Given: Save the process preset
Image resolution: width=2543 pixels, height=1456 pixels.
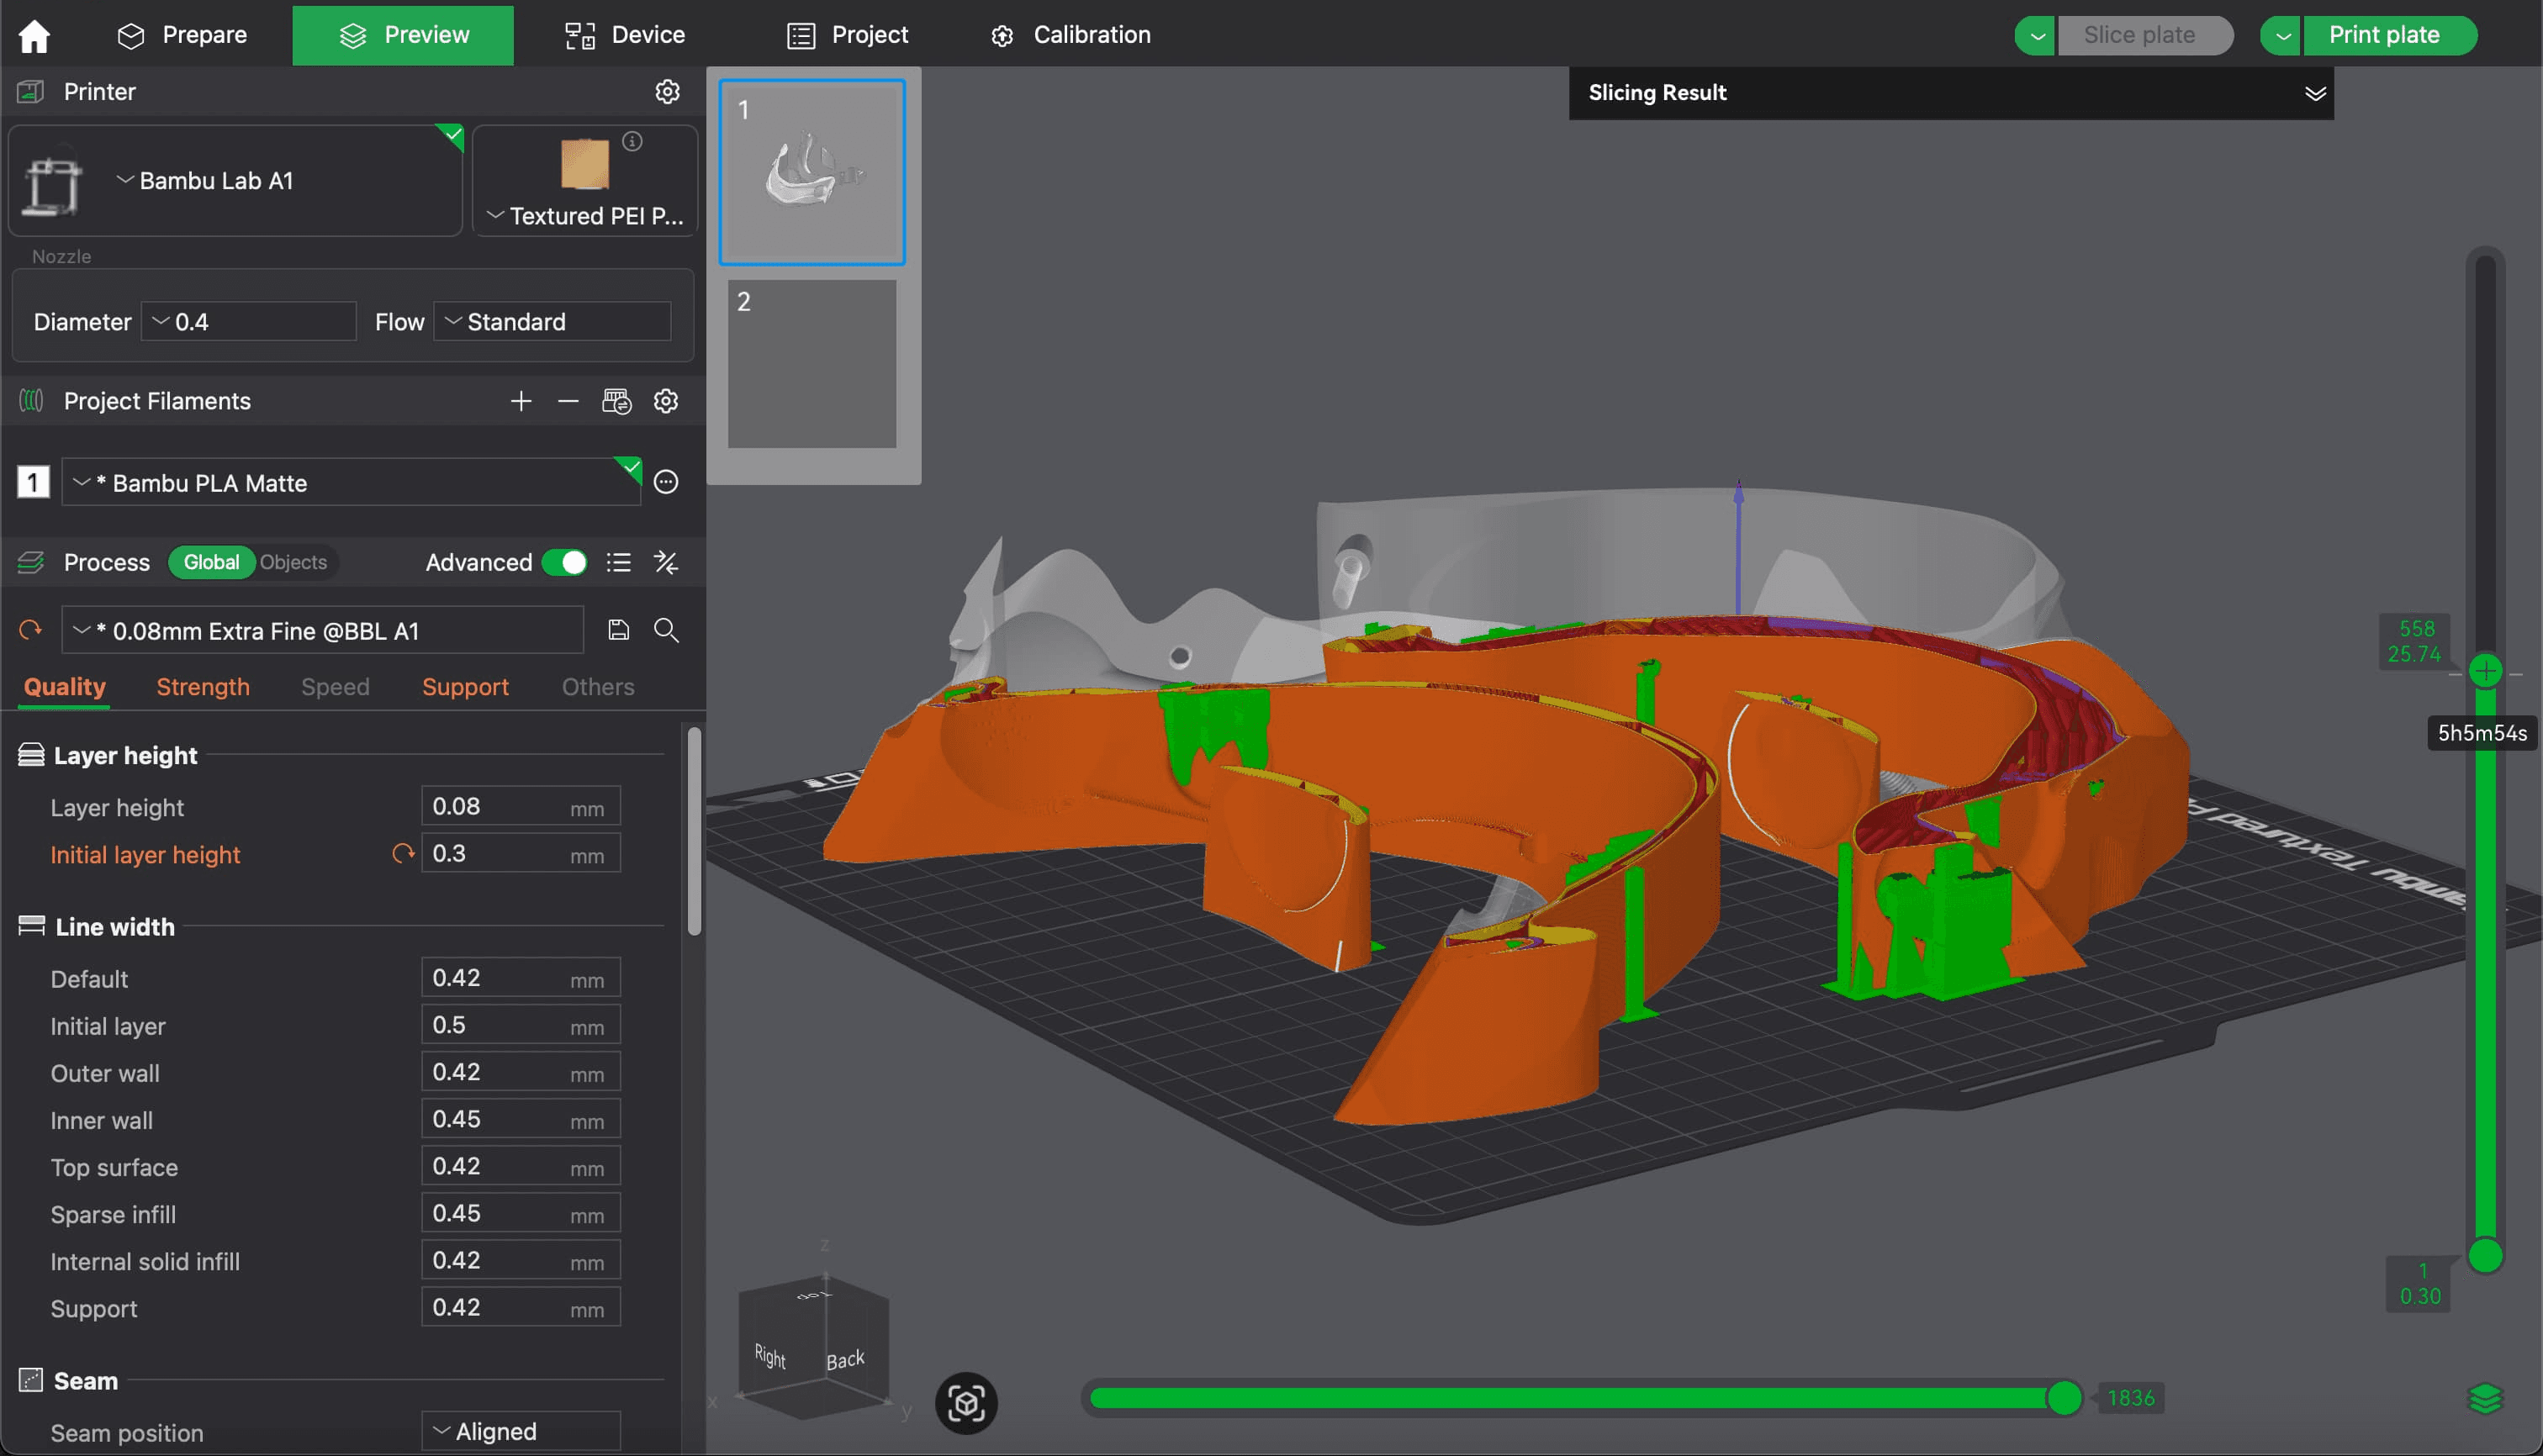Looking at the screenshot, I should [618, 630].
